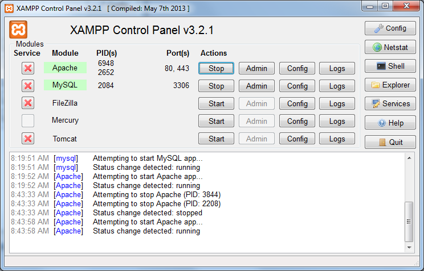Click the XAMPP logo icon in panel
424x271 pixels.
tap(18, 30)
